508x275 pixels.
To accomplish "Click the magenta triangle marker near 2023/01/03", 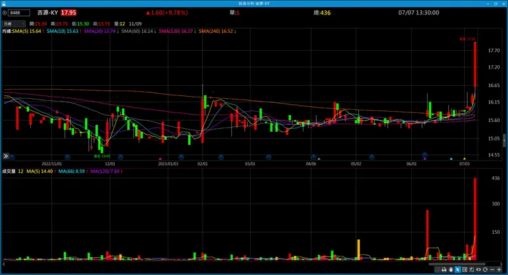I will coord(160,159).
